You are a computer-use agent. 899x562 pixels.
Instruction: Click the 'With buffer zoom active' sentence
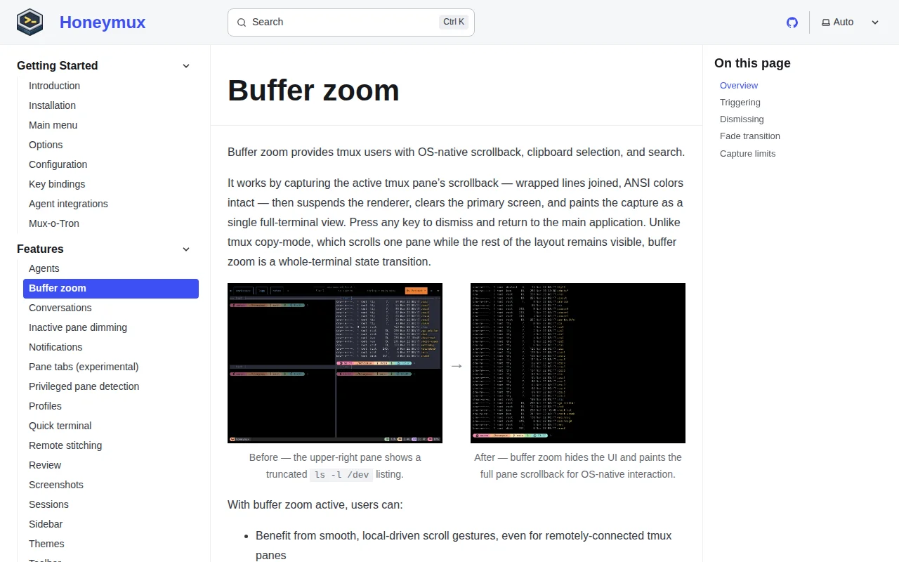[315, 505]
